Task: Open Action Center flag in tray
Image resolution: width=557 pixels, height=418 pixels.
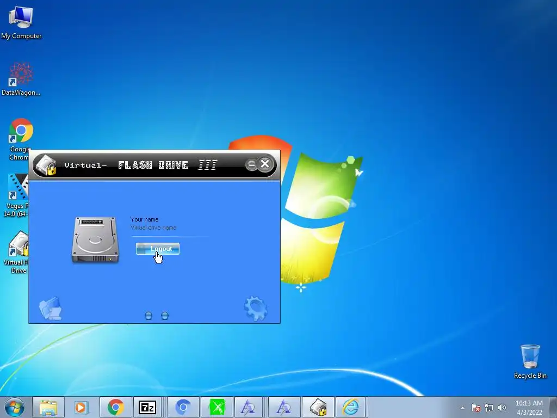Action: [475, 408]
